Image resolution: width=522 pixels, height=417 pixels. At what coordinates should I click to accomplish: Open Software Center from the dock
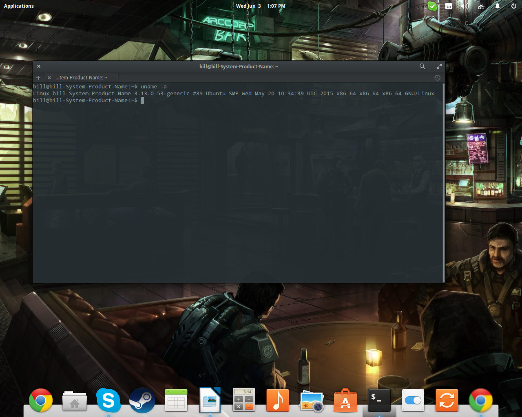(345, 400)
